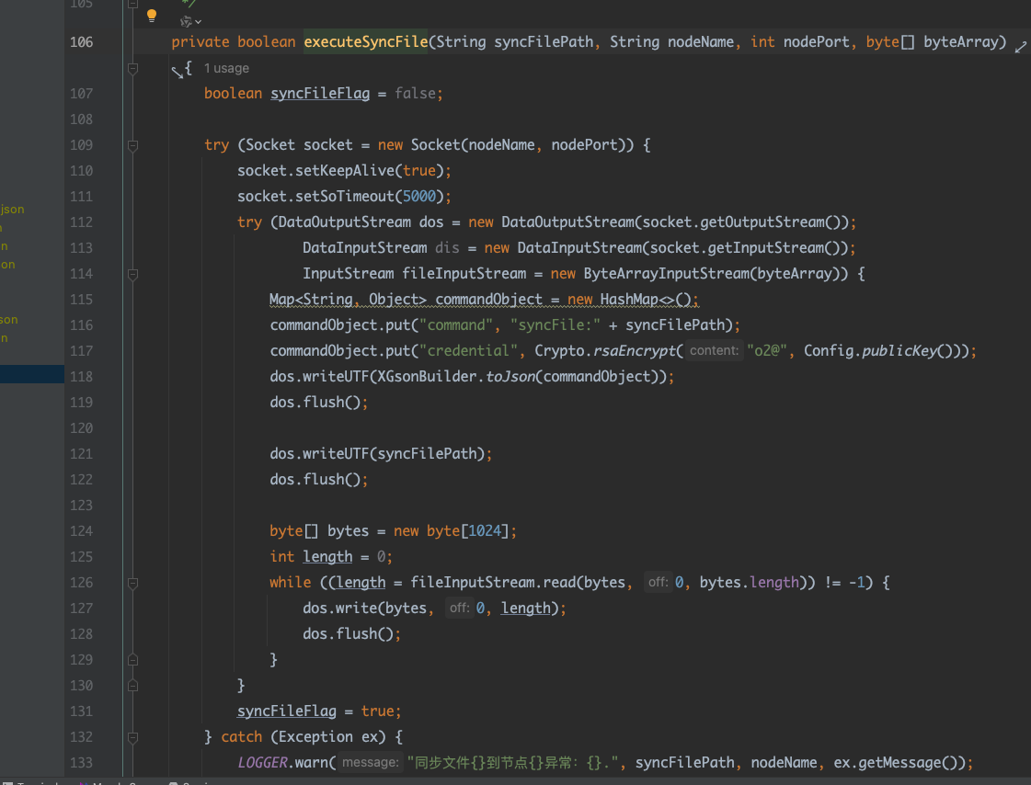Select the highlighted row in left project panel
Screen dimensions: 1031x785
point(32,374)
